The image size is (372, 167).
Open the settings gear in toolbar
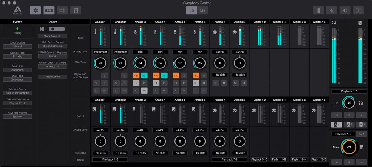[35, 10]
